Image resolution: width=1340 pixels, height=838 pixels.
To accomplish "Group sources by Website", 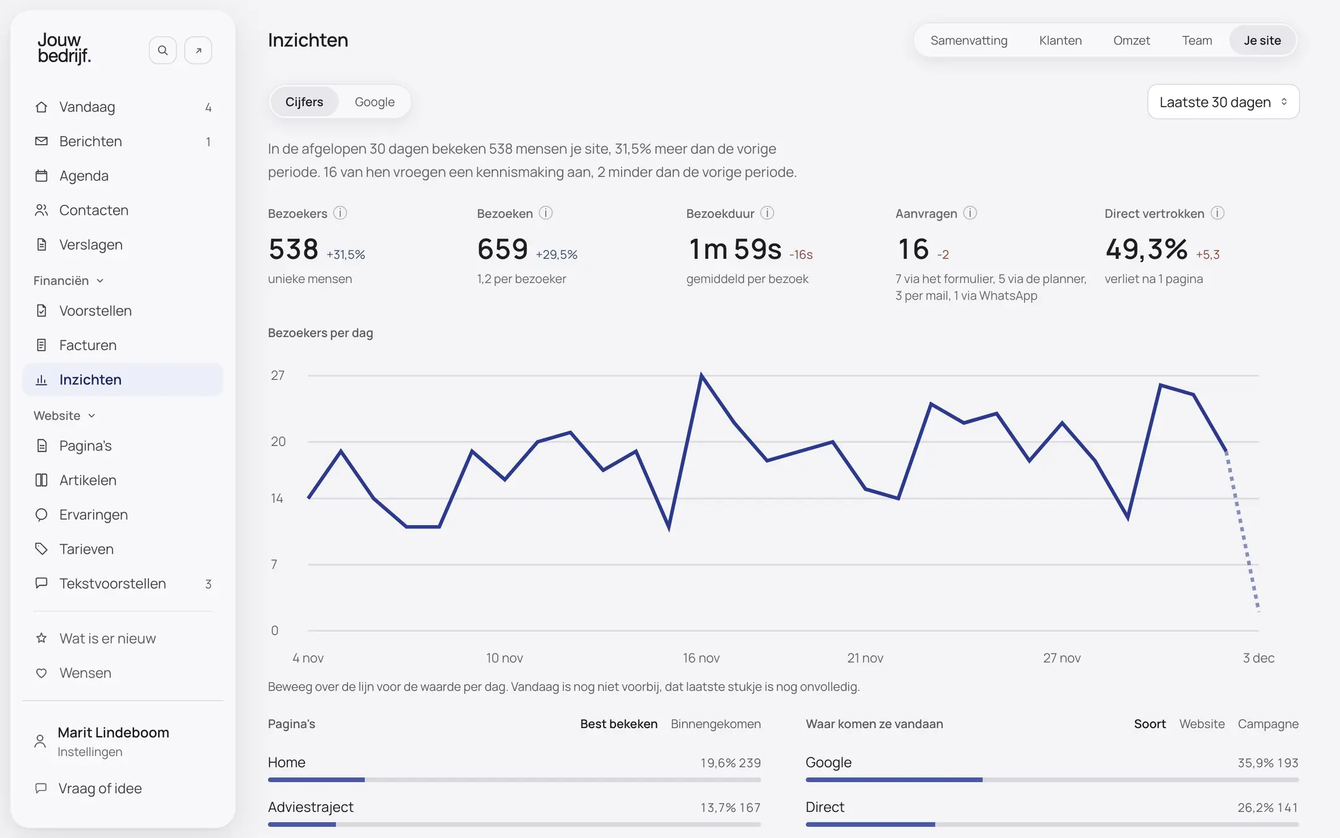I will coord(1202,724).
